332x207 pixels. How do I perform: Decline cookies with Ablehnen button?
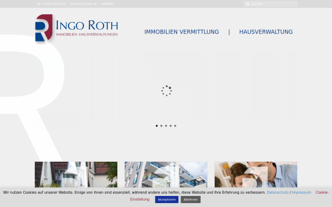click(x=190, y=199)
